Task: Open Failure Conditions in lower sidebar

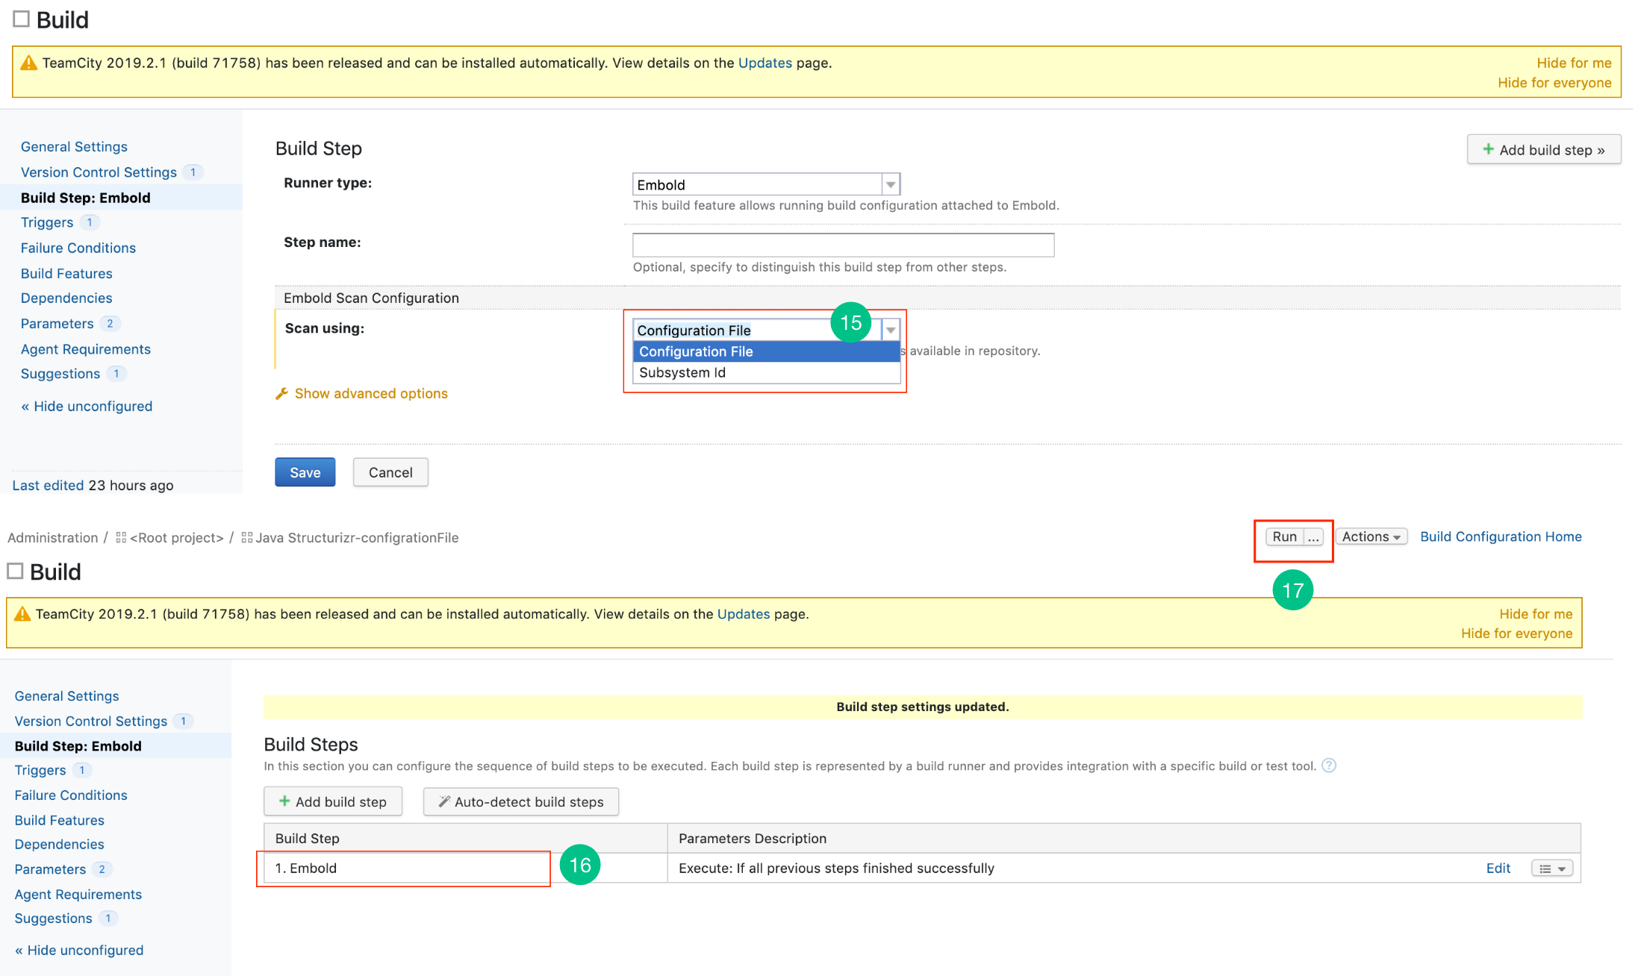Action: point(71,795)
